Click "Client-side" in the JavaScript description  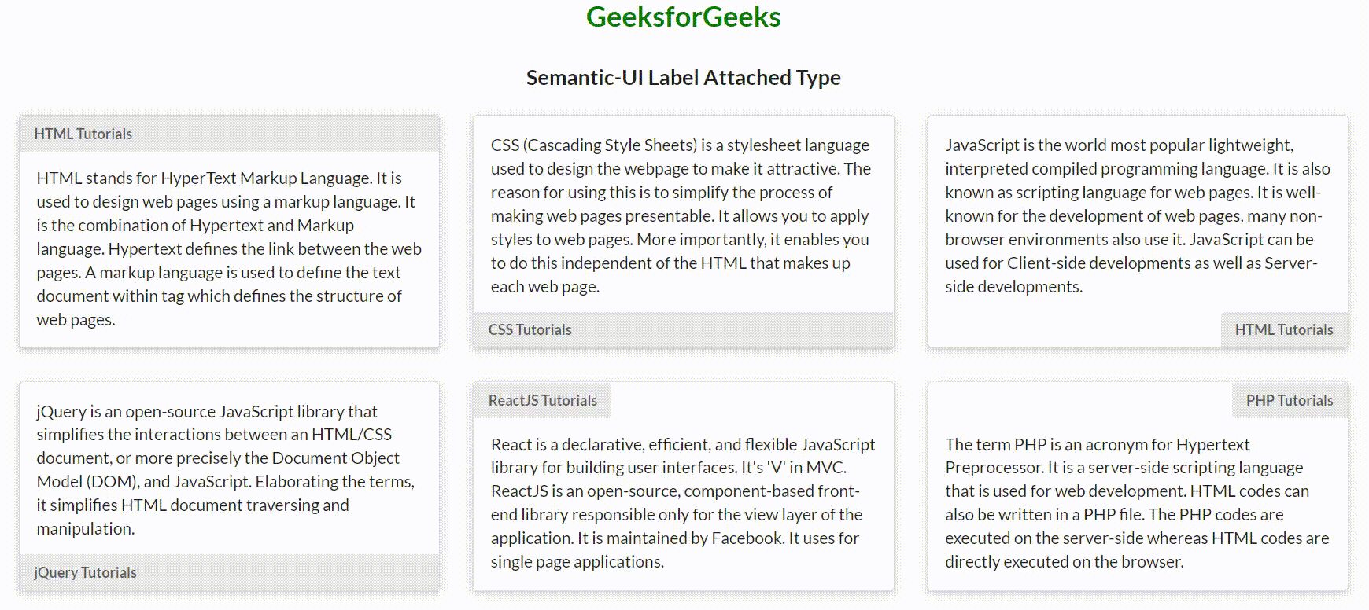[x=1046, y=263]
